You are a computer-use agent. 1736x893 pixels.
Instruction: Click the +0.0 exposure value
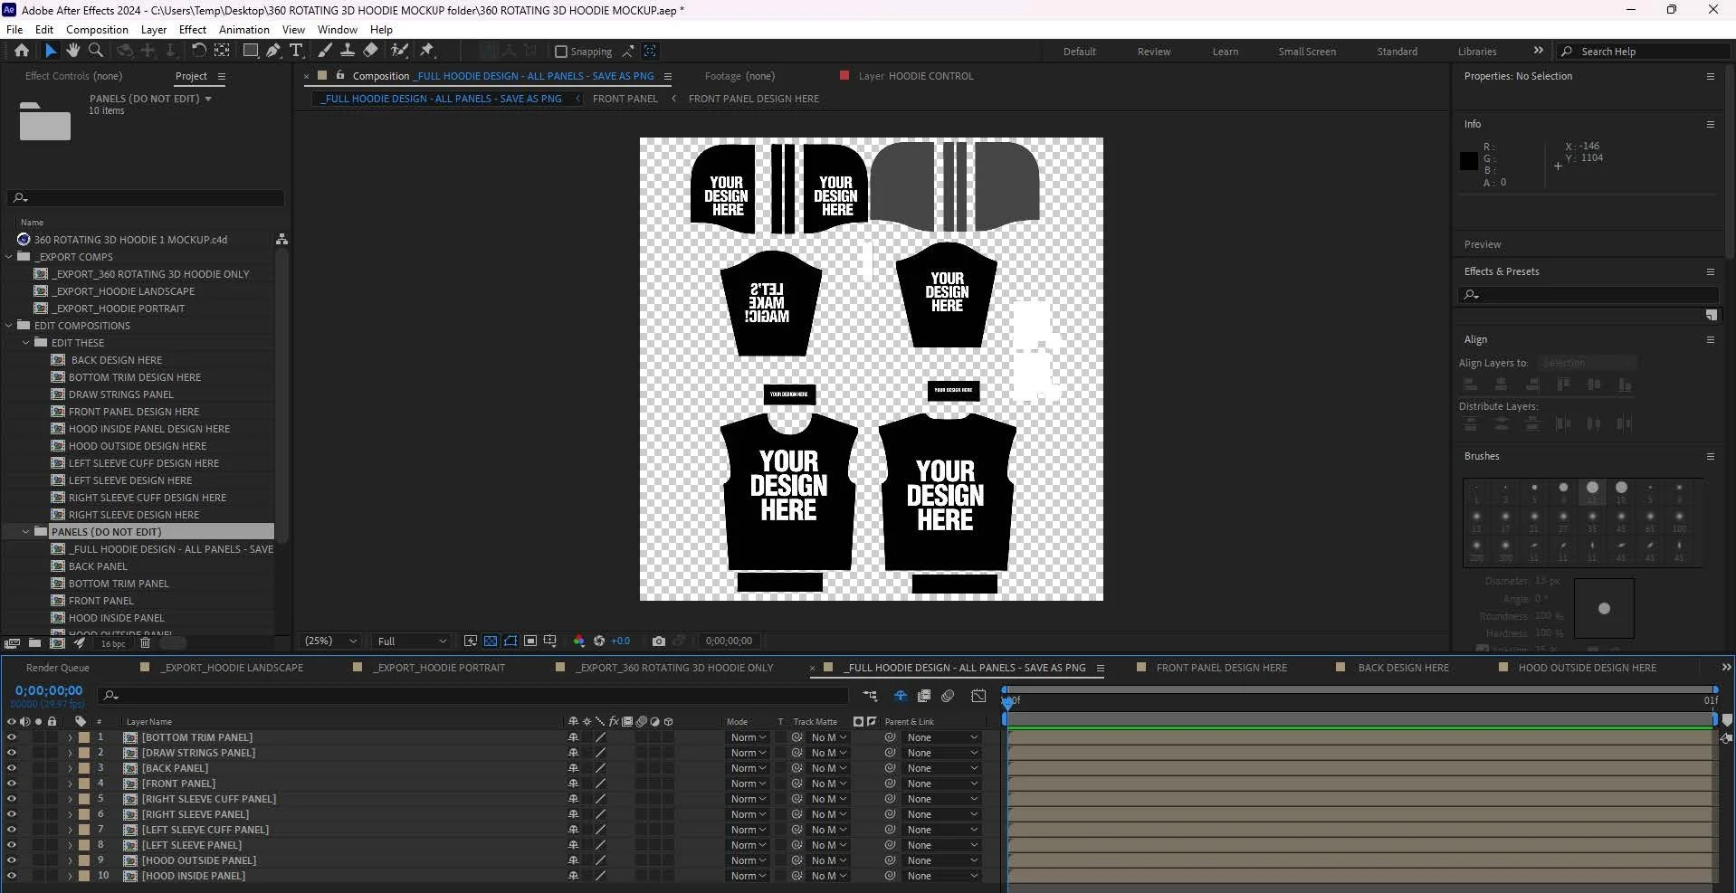621,641
